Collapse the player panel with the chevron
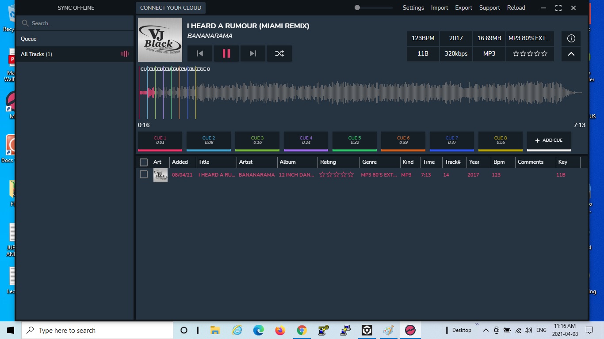604x339 pixels. coord(571,54)
